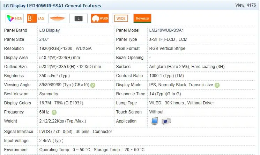Click the WLED backlight icon

pos(100,18)
